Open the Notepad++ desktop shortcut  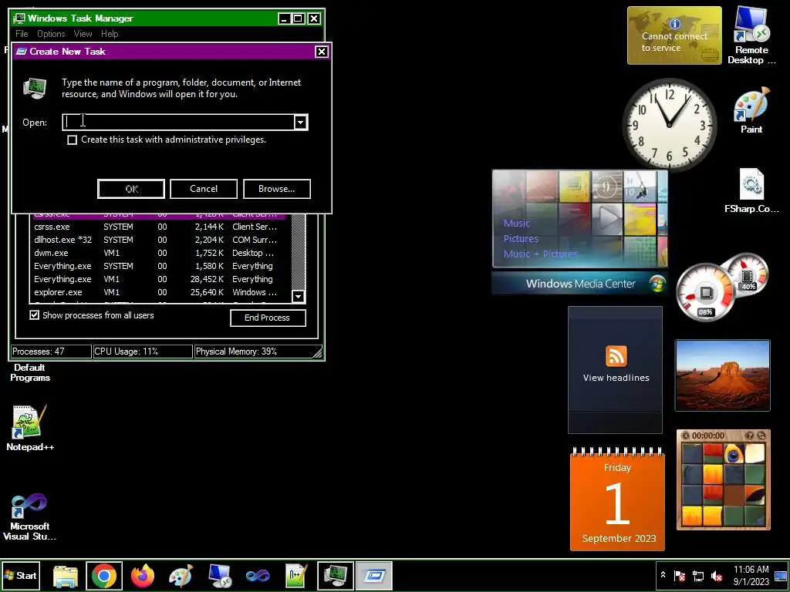tap(30, 428)
